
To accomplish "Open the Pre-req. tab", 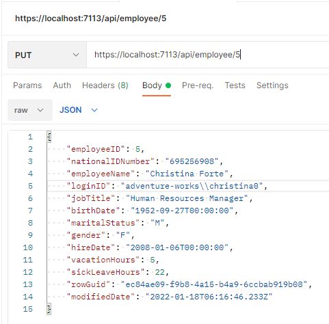I will click(x=198, y=85).
